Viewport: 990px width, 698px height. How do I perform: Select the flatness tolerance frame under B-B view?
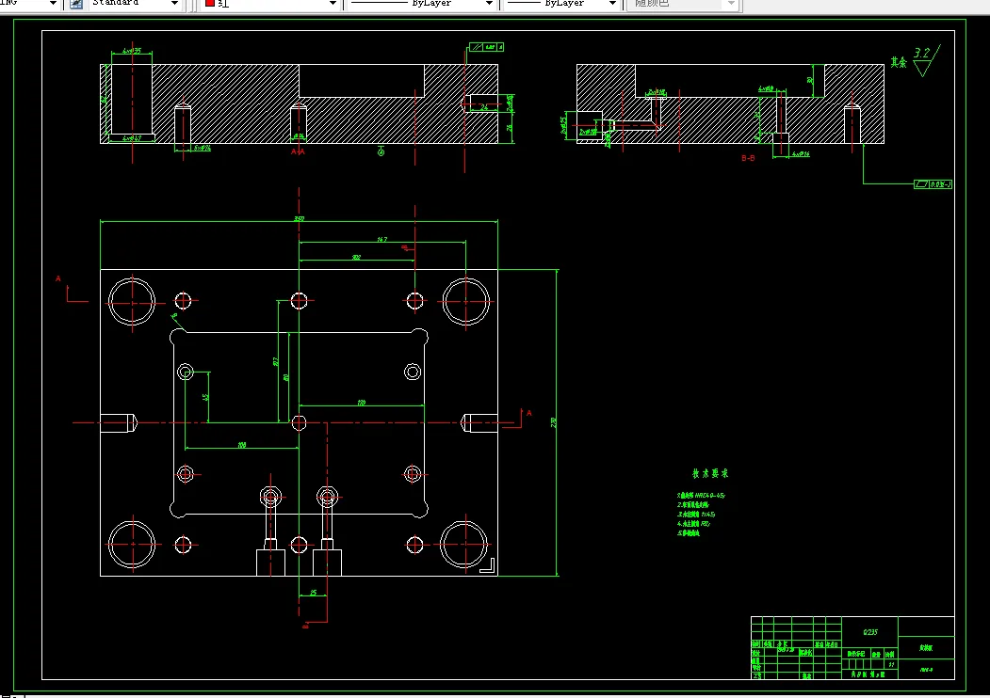933,184
